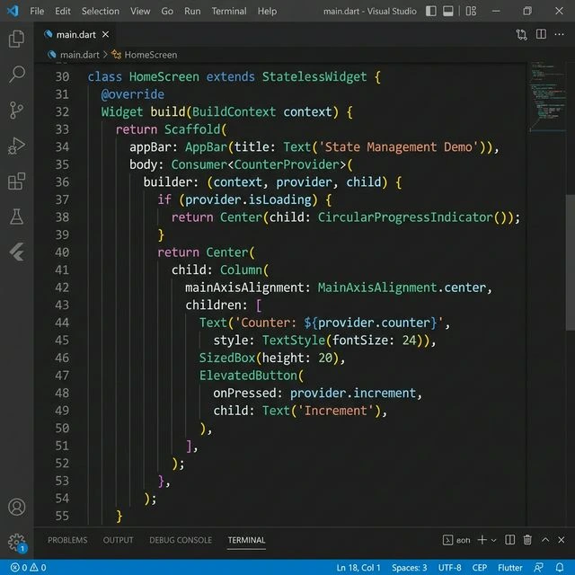Select the main.dart editor tab
Image resolution: width=575 pixels, height=575 pixels.
click(76, 34)
